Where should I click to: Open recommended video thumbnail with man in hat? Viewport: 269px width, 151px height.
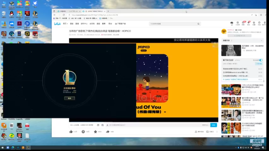click(x=231, y=90)
